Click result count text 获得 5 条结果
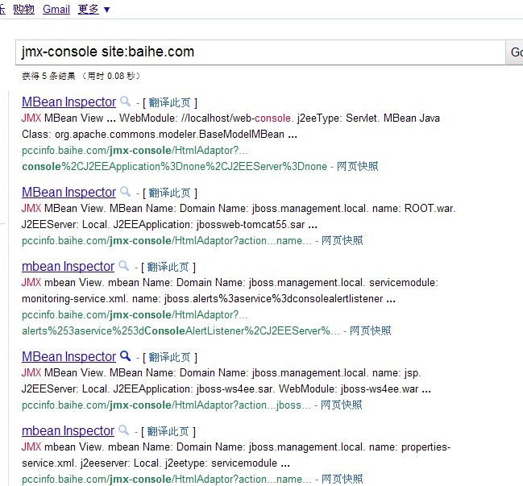 [x=48, y=76]
